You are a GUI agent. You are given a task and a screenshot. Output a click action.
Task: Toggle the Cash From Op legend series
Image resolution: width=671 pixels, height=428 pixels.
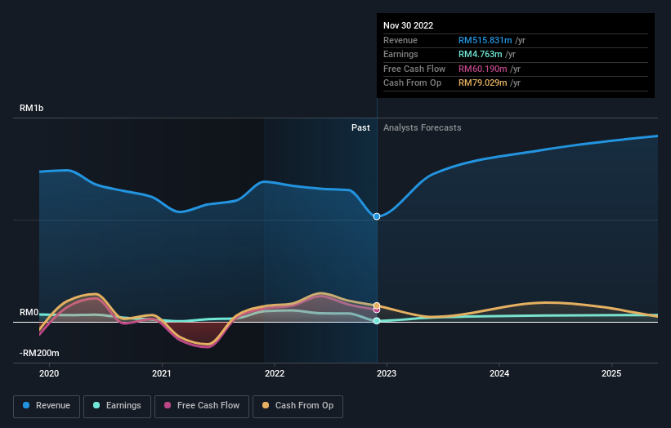[x=297, y=406]
